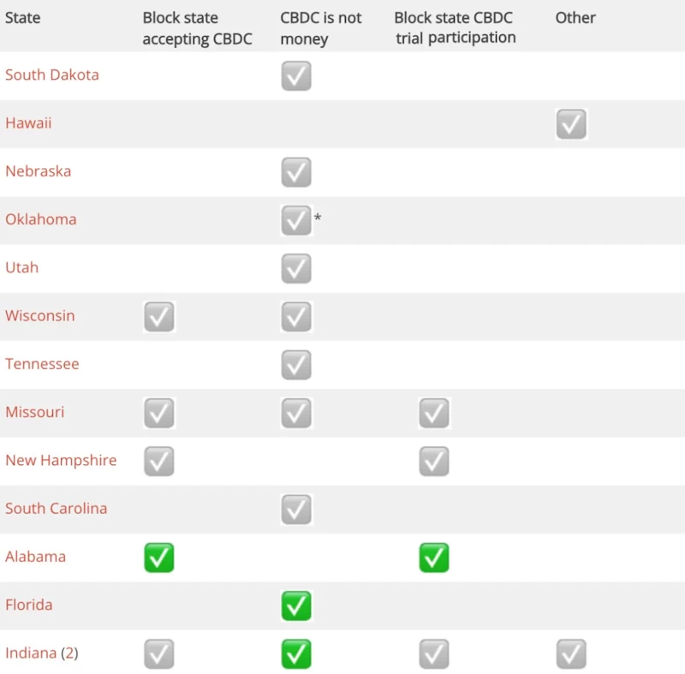Click Wisconsin's Block state accepting CBDC checkbox
The height and width of the screenshot is (674, 685).
point(159,317)
